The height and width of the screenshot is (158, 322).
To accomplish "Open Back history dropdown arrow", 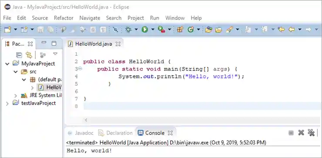I will click(x=300, y=30).
